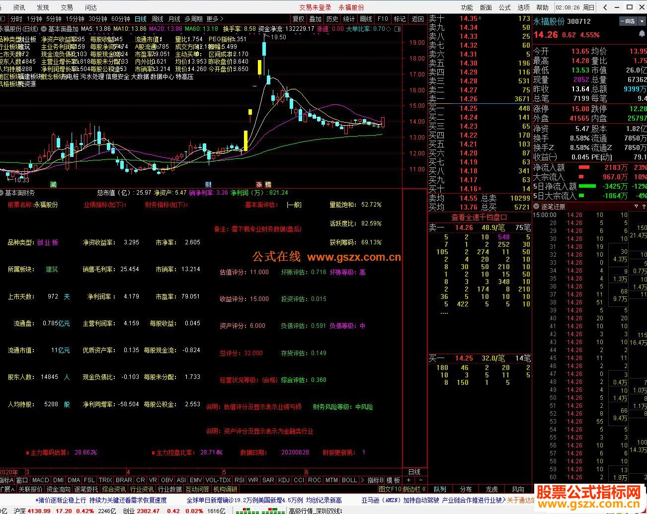Screen dimensions: 647x514
Task: Select the 周线 weekly chart tab
Action: tap(158, 19)
